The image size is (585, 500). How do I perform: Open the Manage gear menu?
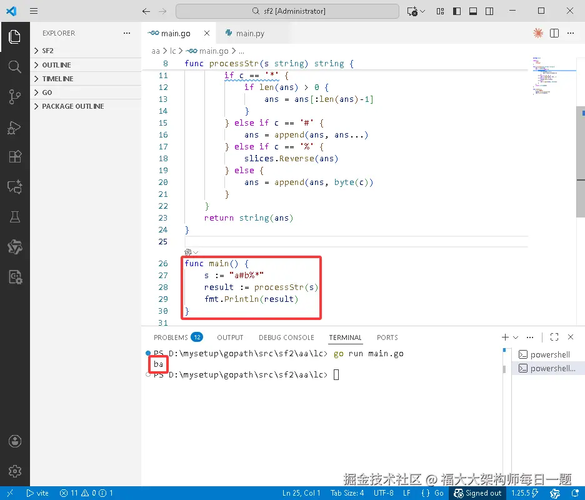point(14,471)
